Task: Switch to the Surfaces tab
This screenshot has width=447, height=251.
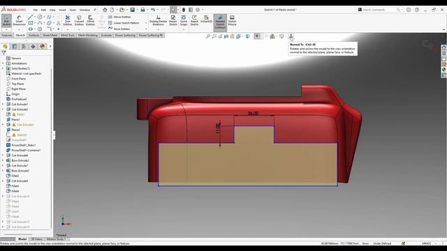Action: [x=34, y=36]
